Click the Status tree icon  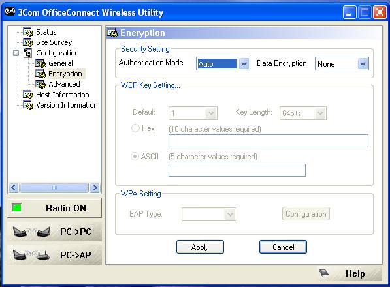tap(28, 32)
